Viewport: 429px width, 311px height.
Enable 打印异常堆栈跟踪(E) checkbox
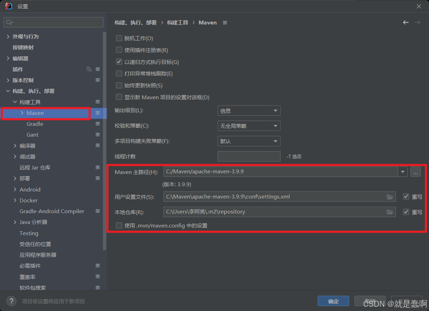[x=119, y=74]
